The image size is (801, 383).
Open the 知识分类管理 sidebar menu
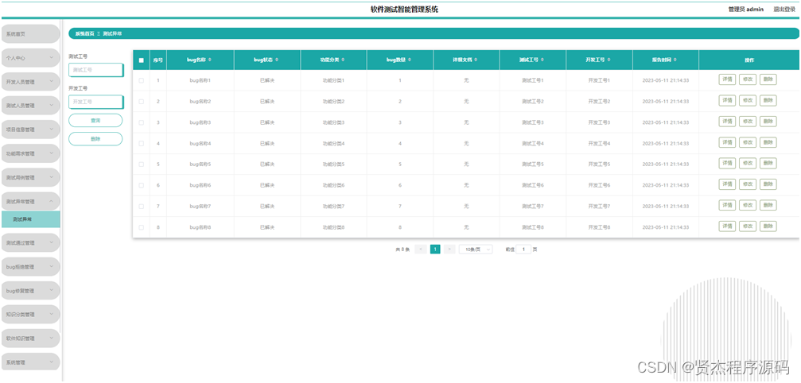30,315
